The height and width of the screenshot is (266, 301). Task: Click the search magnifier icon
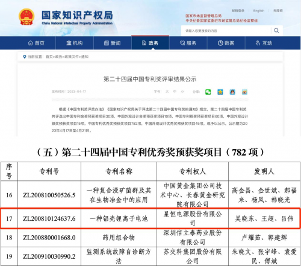pos(276,31)
